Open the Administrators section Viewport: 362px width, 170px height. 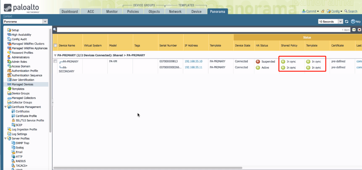click(20, 57)
